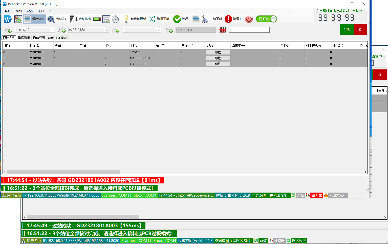Switch to the 排序看板 tab
The height and width of the screenshot is (244, 388).
(24, 38)
